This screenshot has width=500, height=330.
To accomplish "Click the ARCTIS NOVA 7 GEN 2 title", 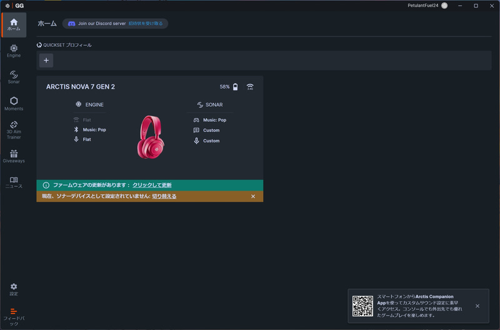I will [81, 87].
